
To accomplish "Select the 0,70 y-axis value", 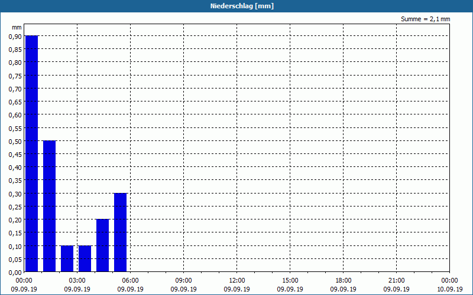I will click(x=15, y=89).
